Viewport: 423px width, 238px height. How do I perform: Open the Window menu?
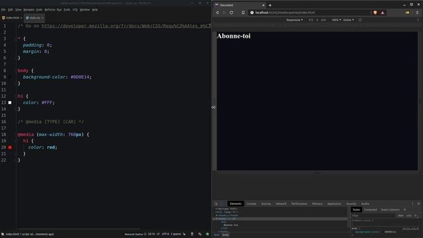click(85, 10)
